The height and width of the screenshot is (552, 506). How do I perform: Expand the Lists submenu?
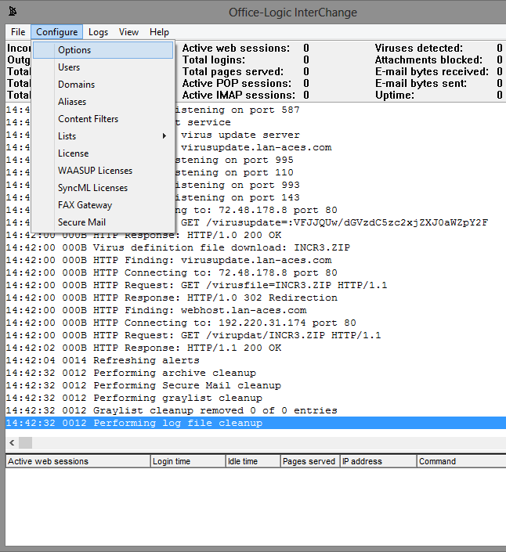(103, 136)
